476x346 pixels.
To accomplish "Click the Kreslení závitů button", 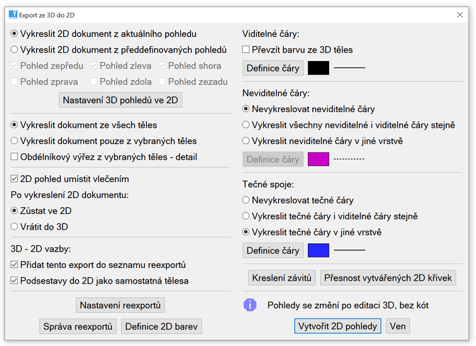I will click(282, 278).
